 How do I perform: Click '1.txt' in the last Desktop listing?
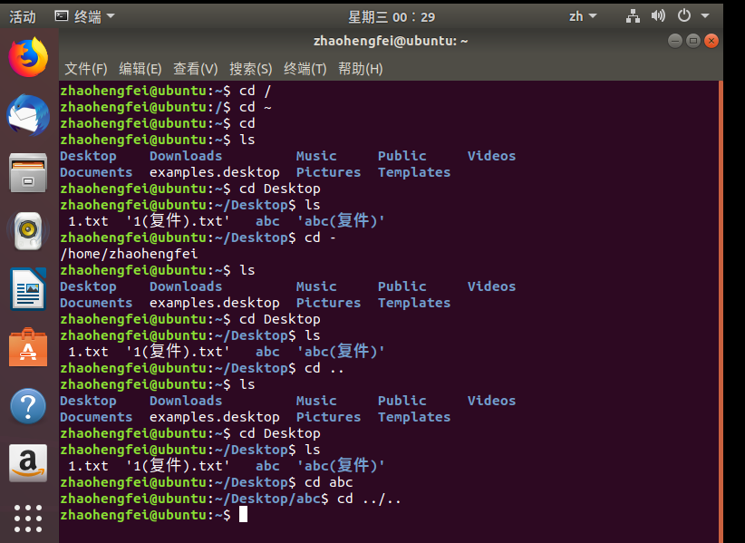point(89,466)
